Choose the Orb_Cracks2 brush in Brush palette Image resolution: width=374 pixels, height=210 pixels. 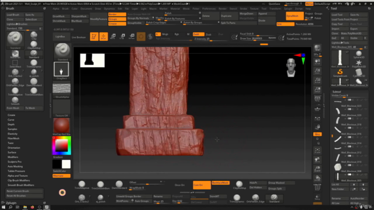tap(15, 73)
